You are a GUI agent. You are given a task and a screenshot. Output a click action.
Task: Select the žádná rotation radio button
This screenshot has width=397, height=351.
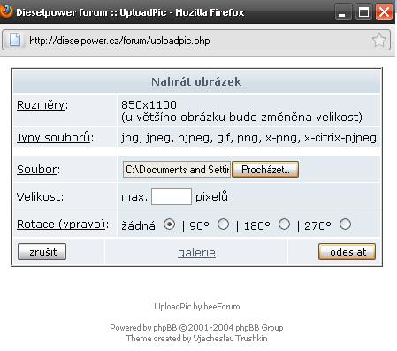[169, 225]
